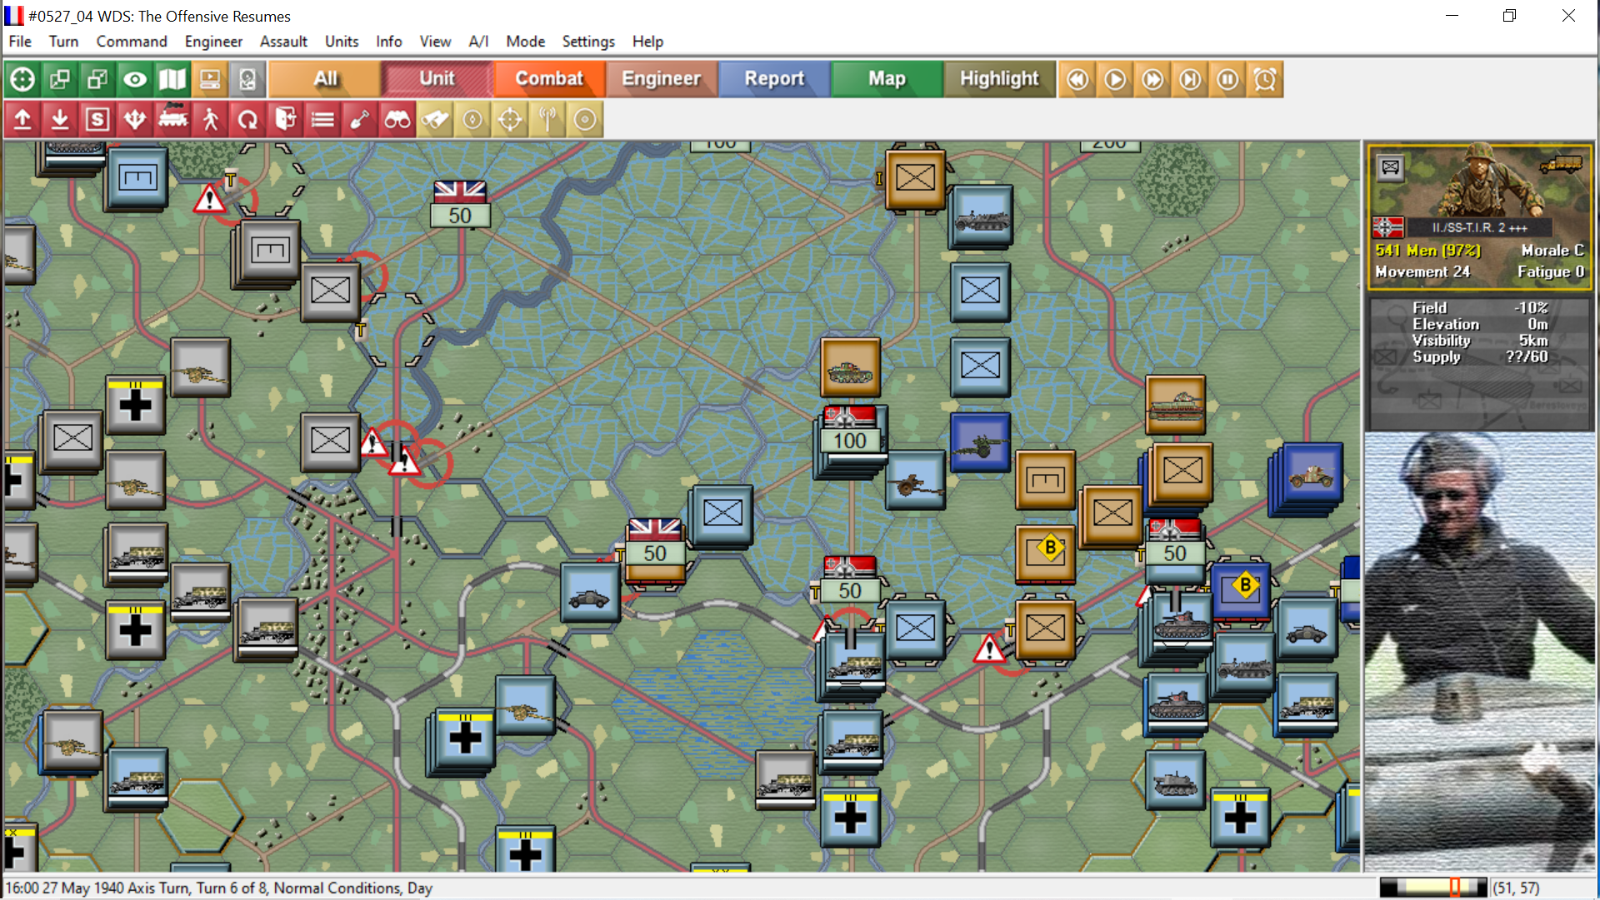Viewport: 1600px width, 900px height.
Task: Open the Map toolbar tab
Action: 887,79
